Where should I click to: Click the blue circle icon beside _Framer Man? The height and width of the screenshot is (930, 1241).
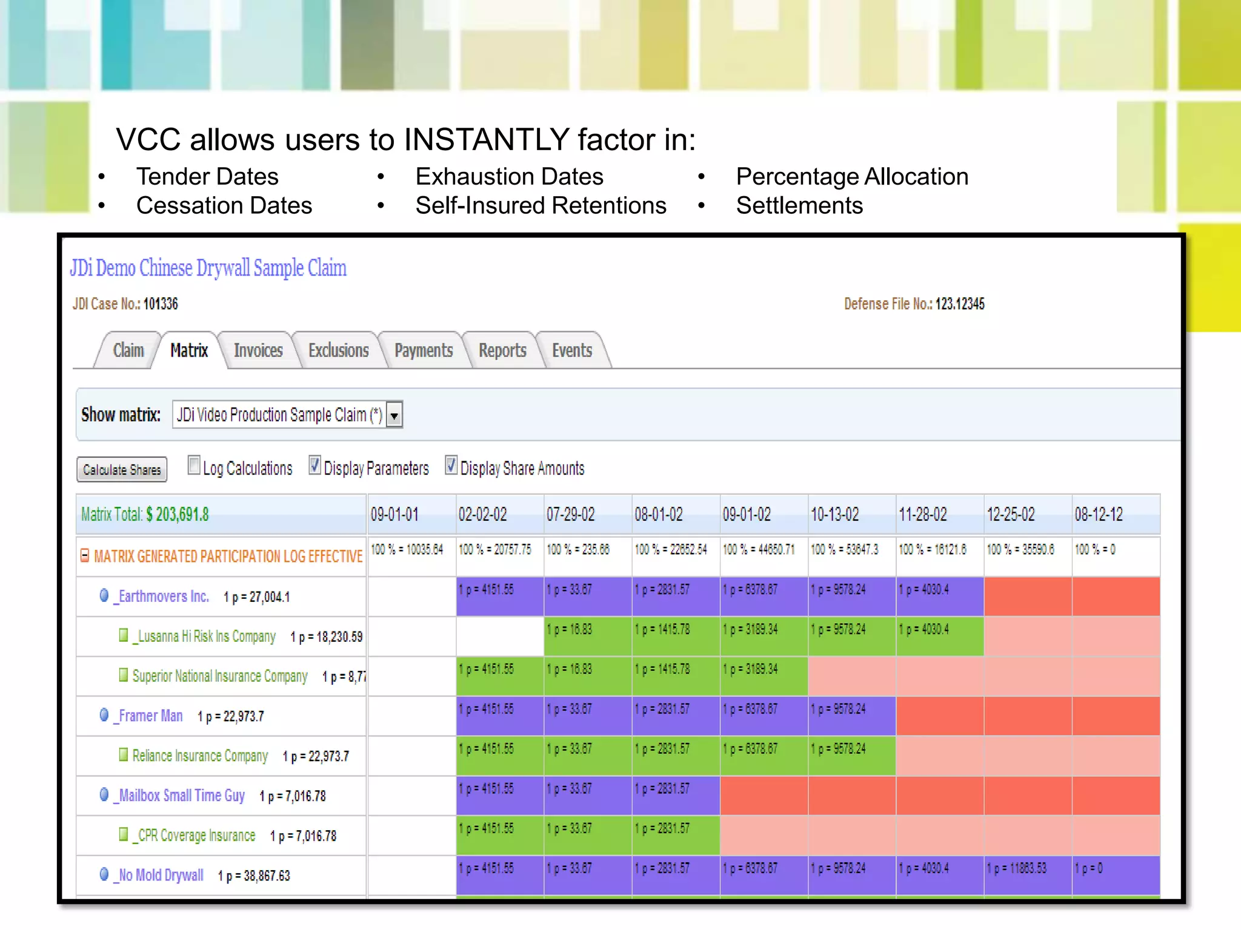104,715
